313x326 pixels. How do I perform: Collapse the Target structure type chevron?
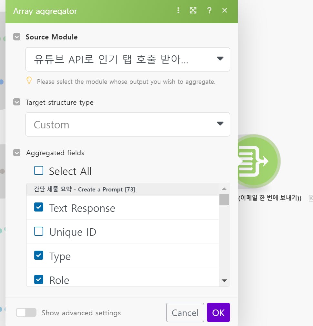[17, 102]
